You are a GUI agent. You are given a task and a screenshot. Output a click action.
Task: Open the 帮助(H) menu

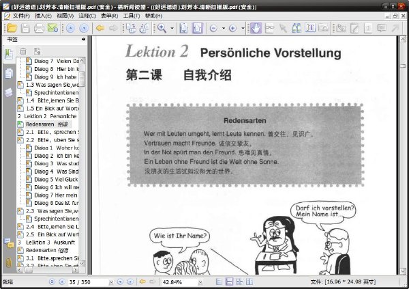153,16
